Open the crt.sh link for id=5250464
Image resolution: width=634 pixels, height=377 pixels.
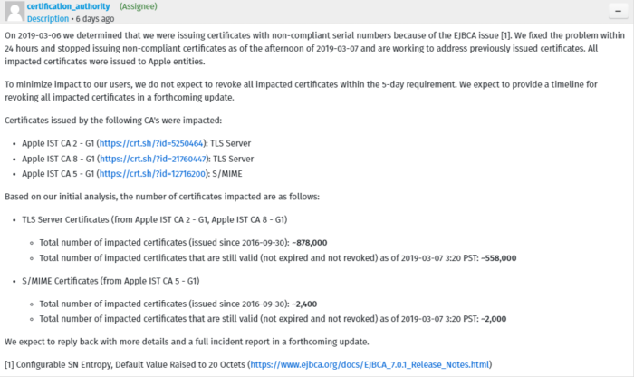pos(151,143)
